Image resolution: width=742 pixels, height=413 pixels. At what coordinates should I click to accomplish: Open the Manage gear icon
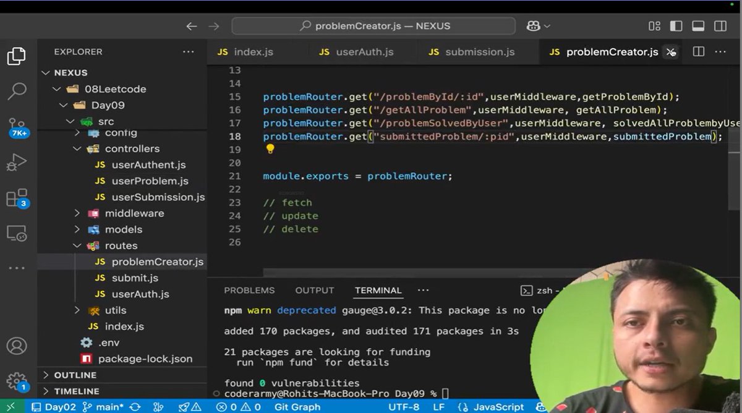pyautogui.click(x=17, y=381)
